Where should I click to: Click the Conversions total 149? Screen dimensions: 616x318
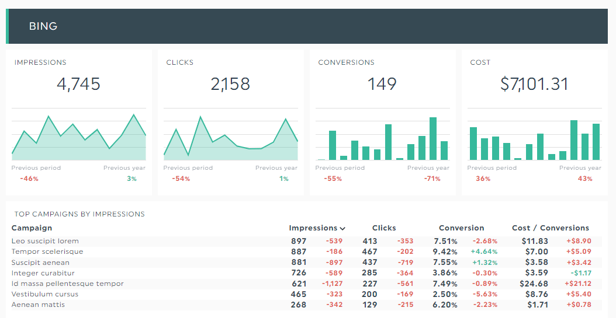(382, 84)
